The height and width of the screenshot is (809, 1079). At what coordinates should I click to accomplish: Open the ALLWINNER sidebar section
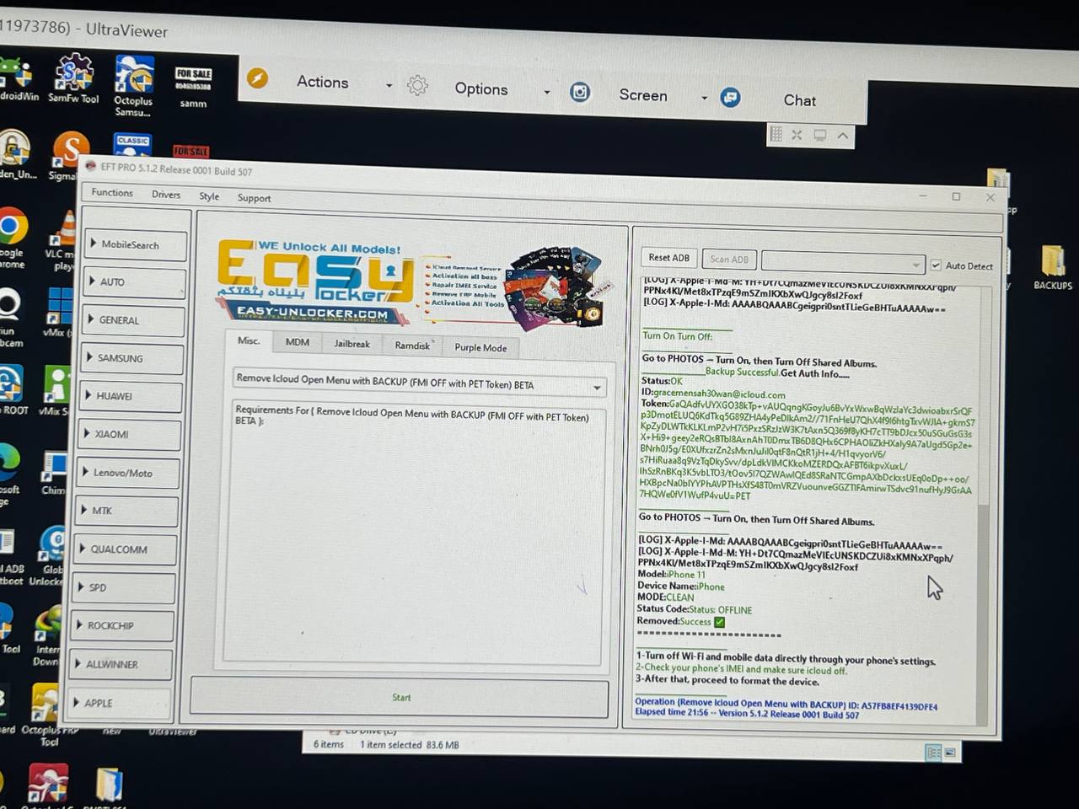(x=122, y=664)
